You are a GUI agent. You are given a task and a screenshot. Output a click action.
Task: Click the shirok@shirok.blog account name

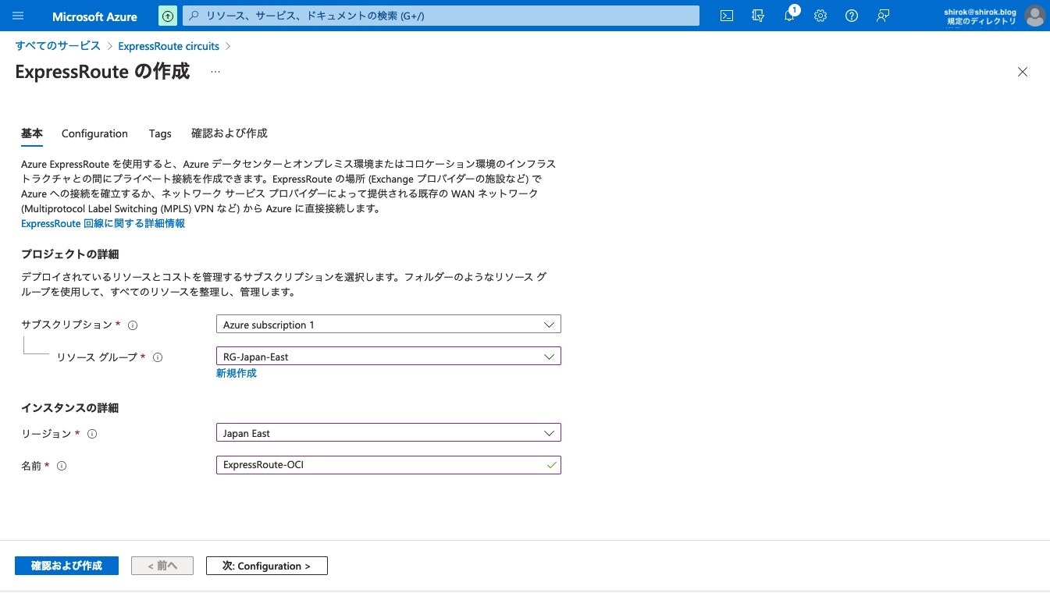981,12
